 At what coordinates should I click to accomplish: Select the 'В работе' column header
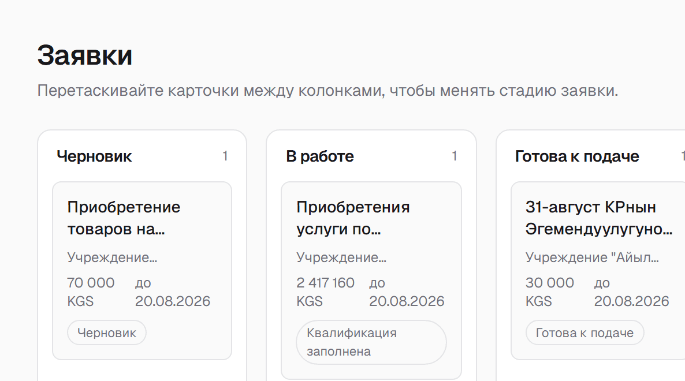[320, 156]
